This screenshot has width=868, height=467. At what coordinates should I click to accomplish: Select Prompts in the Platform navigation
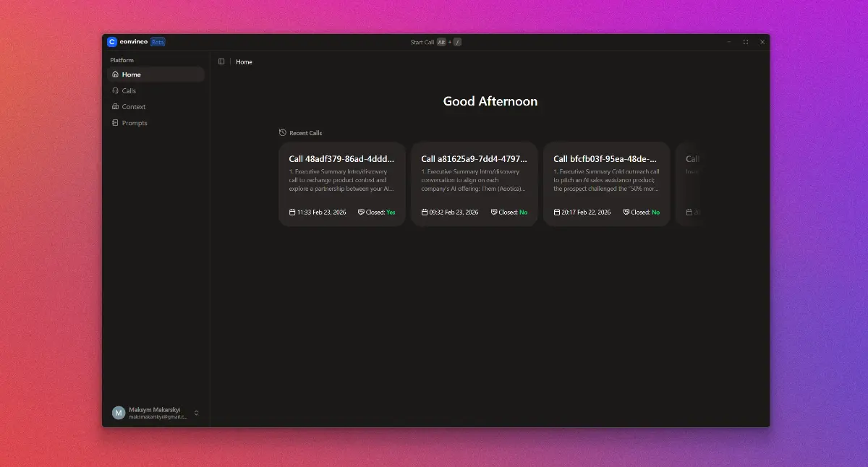(135, 123)
